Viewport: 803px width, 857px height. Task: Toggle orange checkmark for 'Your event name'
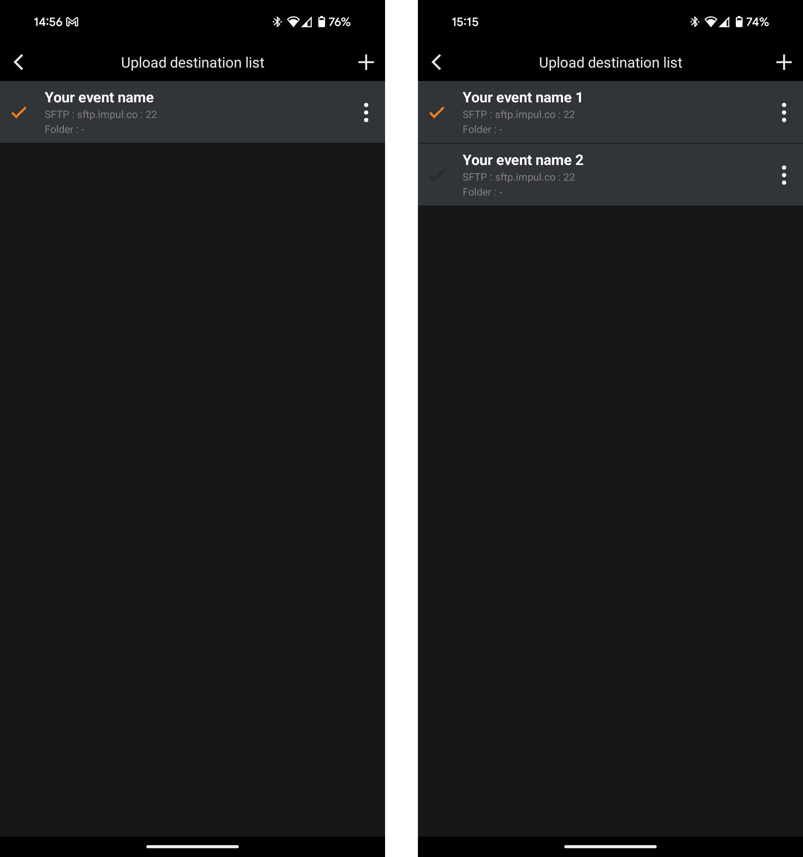tap(19, 113)
